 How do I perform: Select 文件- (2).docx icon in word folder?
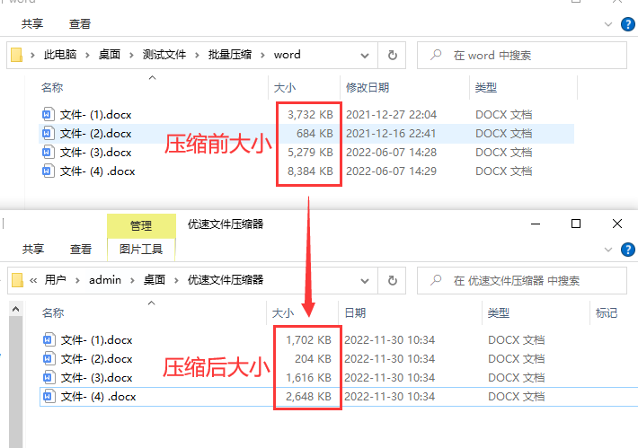49,133
